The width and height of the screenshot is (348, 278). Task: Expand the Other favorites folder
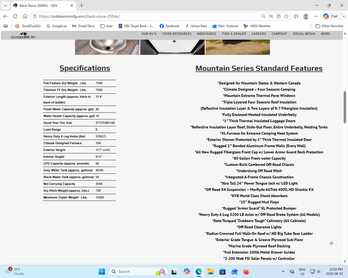[x=329, y=26]
